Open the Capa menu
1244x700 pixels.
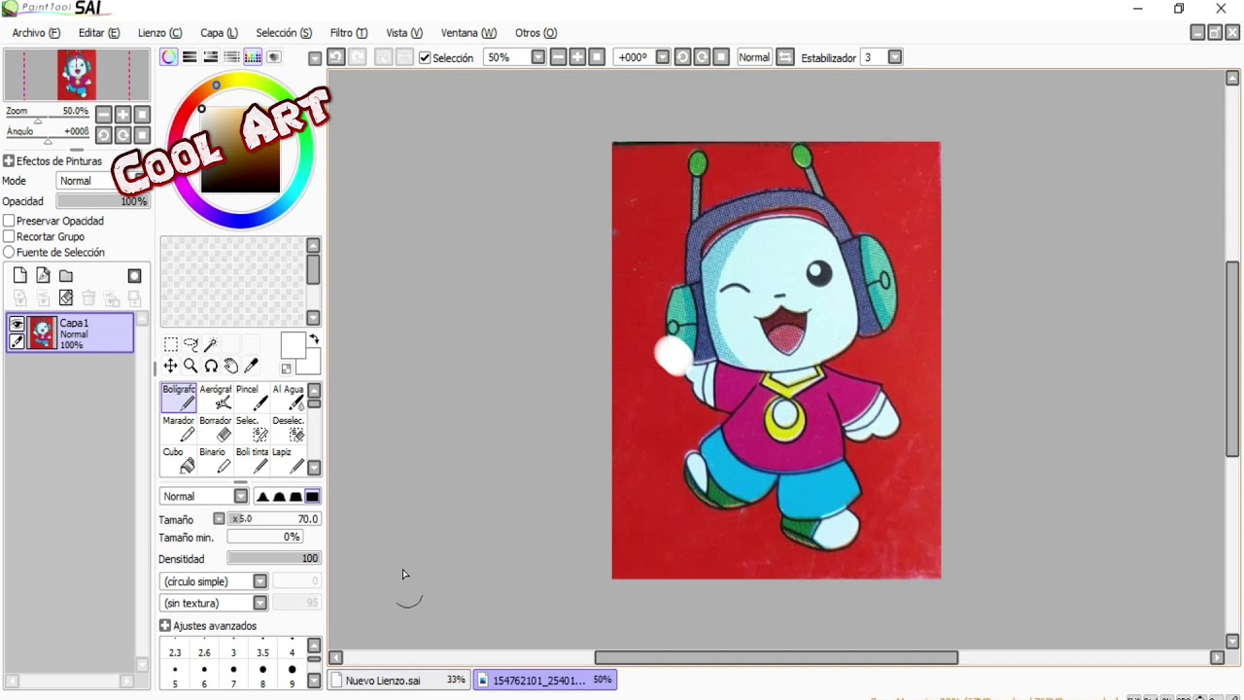click(x=219, y=33)
